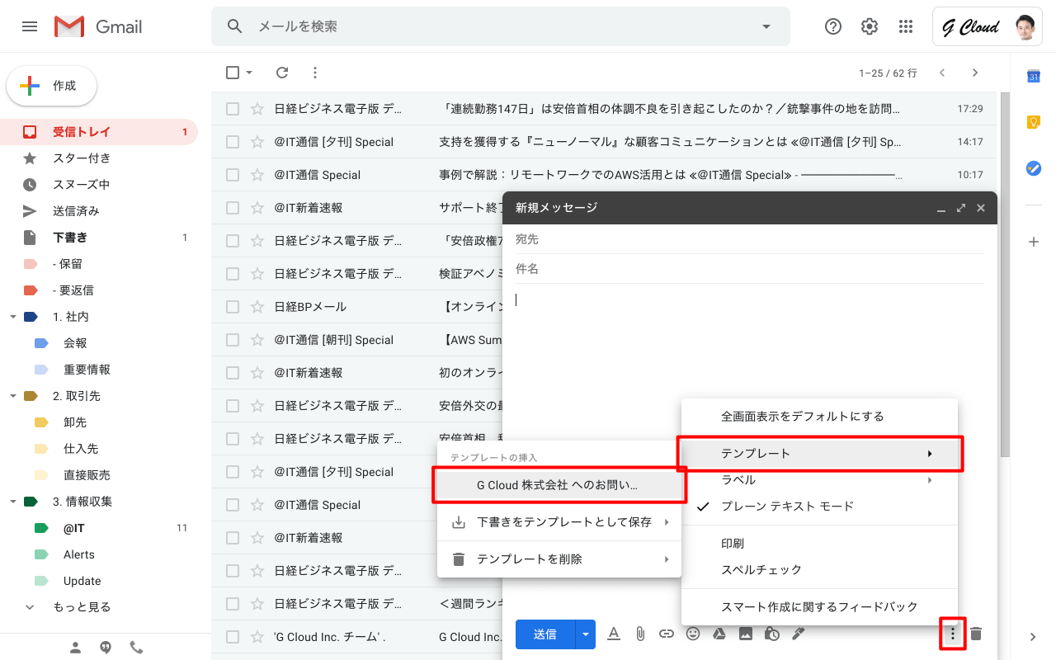Open the Google apps grid icon
The image size is (1056, 660).
click(906, 26)
